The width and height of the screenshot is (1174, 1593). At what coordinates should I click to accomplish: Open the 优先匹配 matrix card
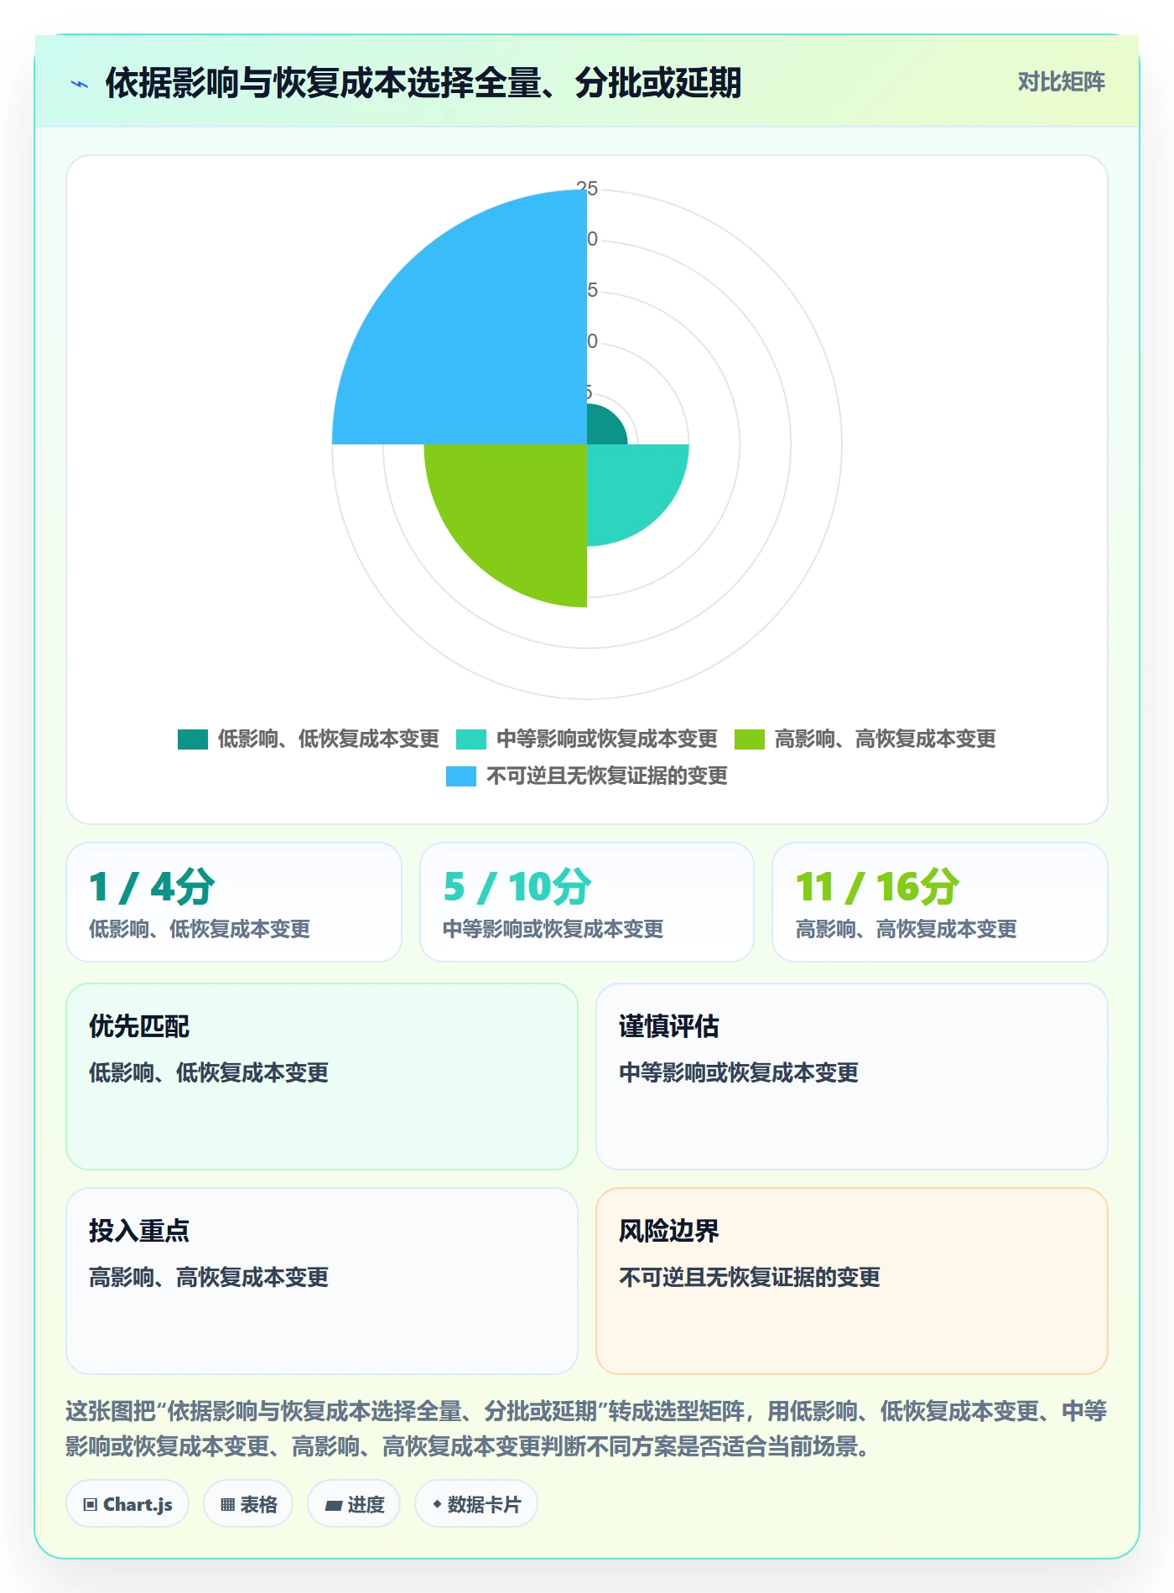(x=322, y=1077)
